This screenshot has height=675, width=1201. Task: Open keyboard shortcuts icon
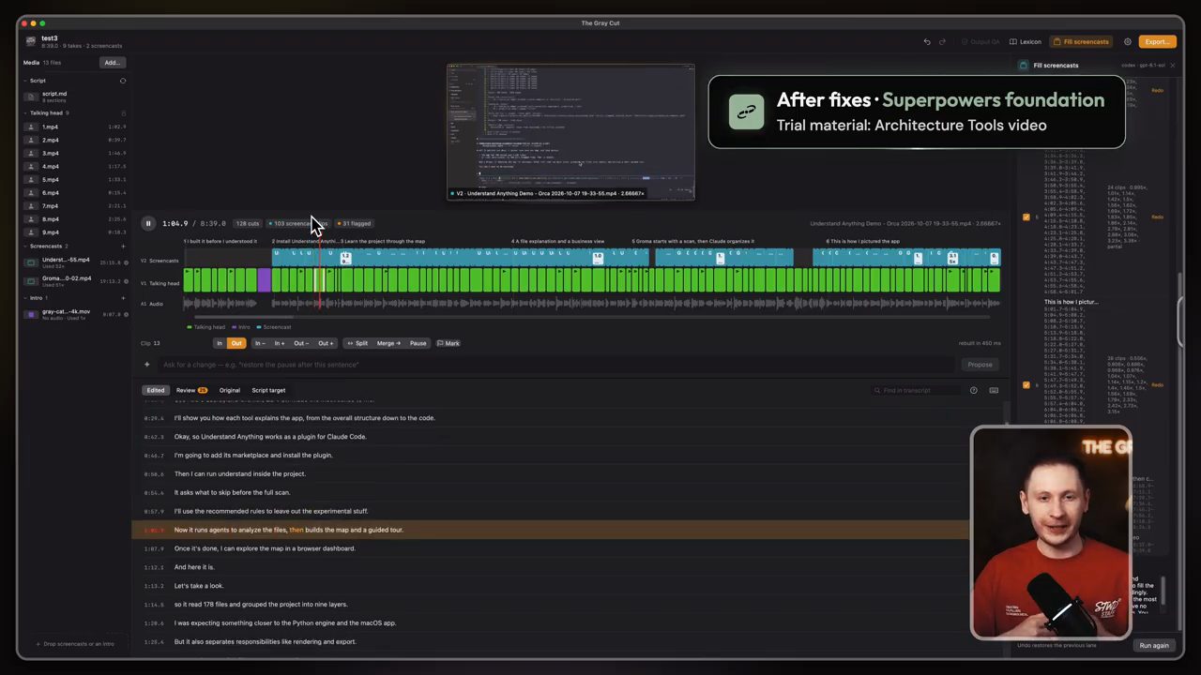click(994, 390)
